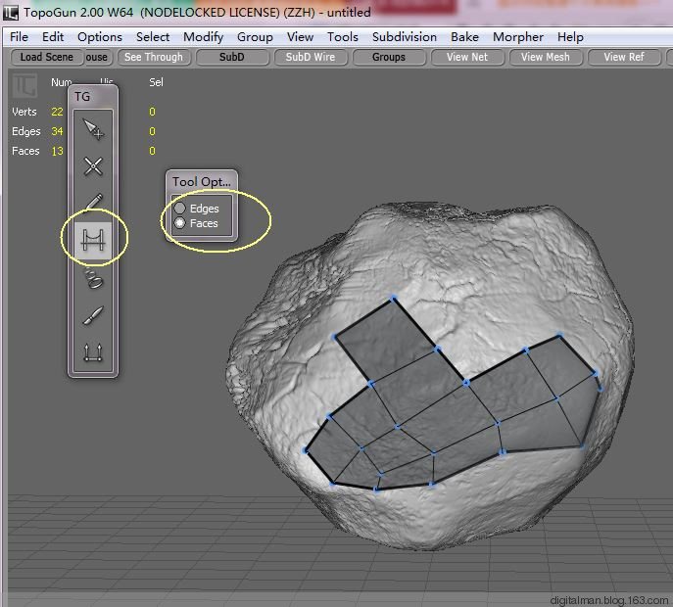
Task: Click the Tool Options panel title
Action: pyautogui.click(x=202, y=181)
